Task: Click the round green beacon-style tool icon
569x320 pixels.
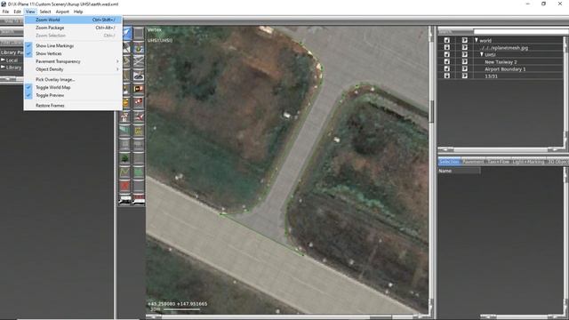Action: pyautogui.click(x=139, y=47)
